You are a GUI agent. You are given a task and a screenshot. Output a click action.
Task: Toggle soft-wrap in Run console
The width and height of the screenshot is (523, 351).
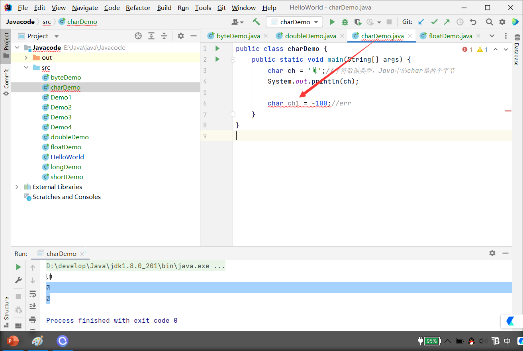tap(33, 294)
